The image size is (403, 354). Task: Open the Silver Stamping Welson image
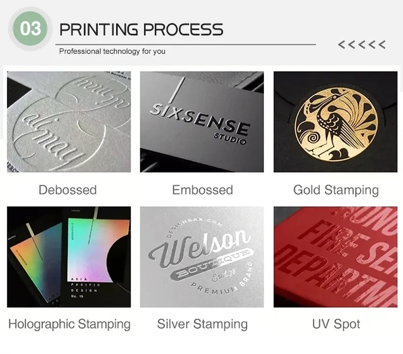coord(201,257)
